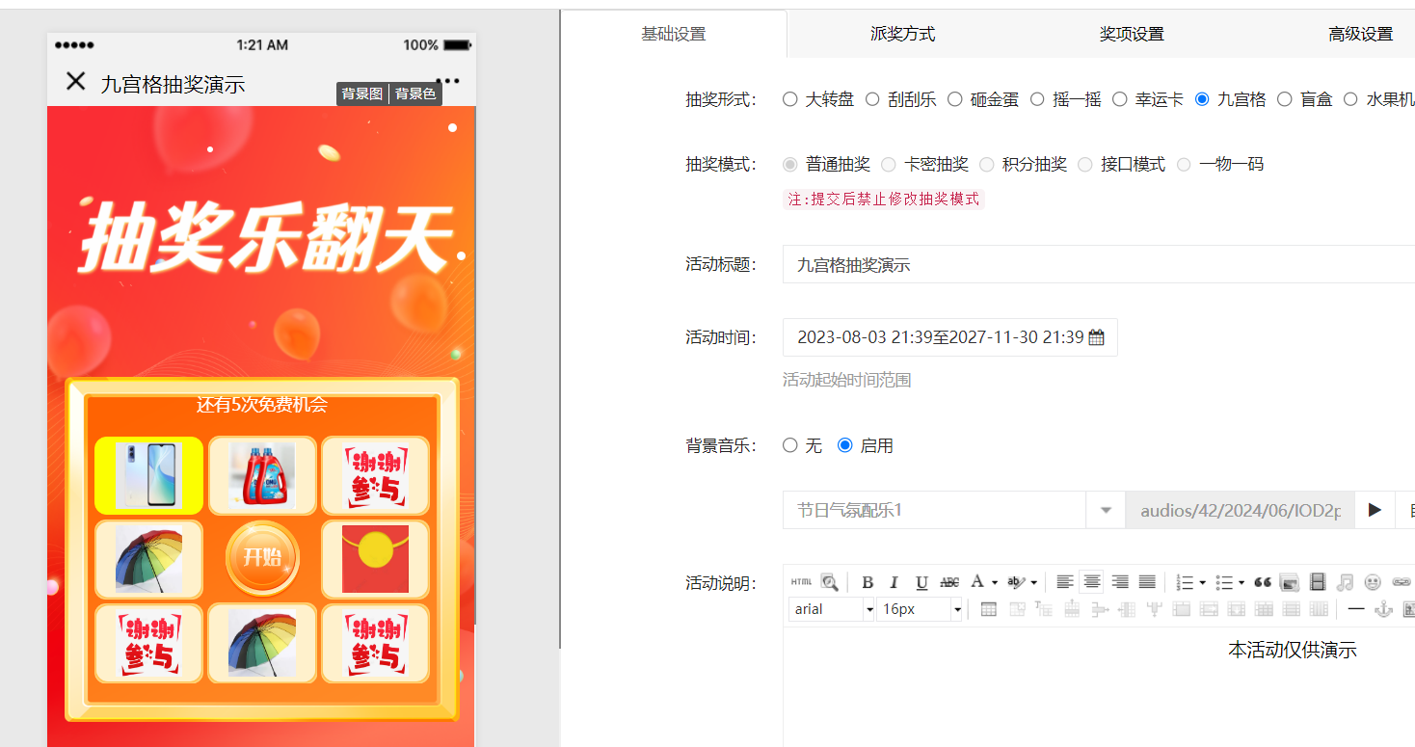Click the underline formatting icon
Screen dimensions: 1415x747
pos(921,582)
